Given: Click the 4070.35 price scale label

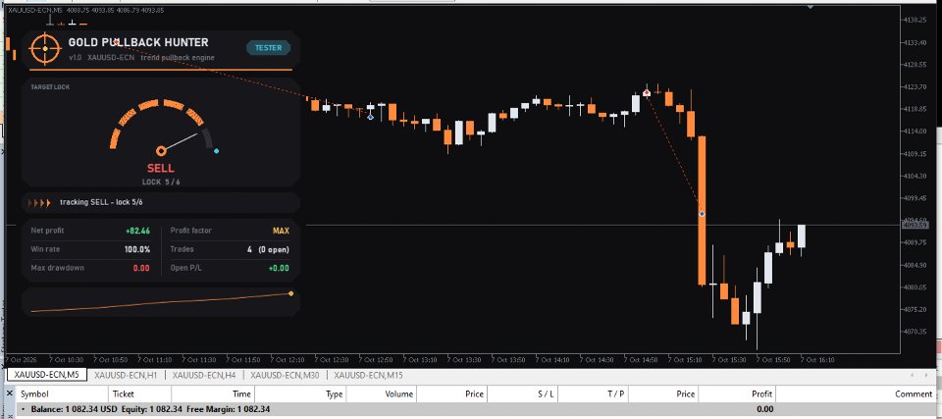Looking at the screenshot, I should (915, 332).
